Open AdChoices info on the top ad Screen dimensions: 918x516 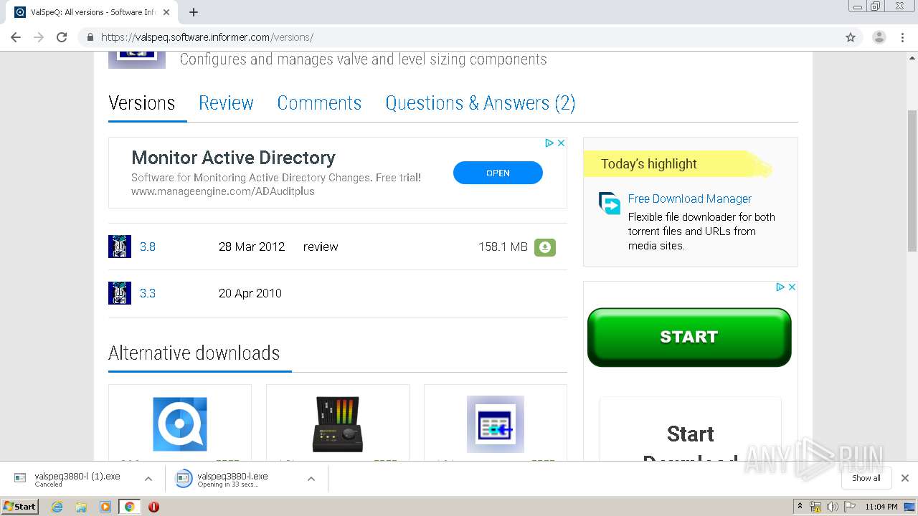549,143
